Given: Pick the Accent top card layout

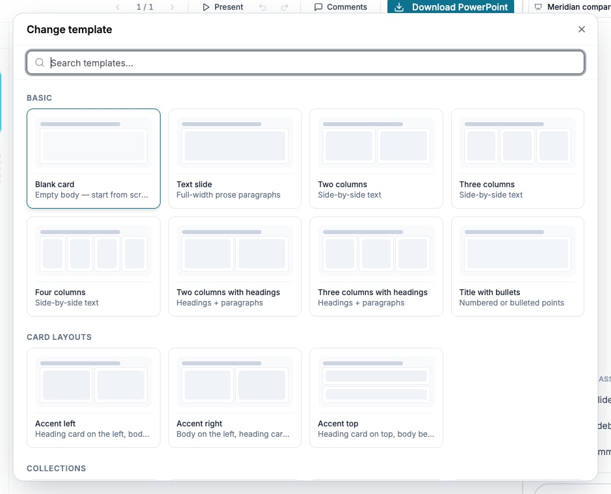Looking at the screenshot, I should click(376, 398).
